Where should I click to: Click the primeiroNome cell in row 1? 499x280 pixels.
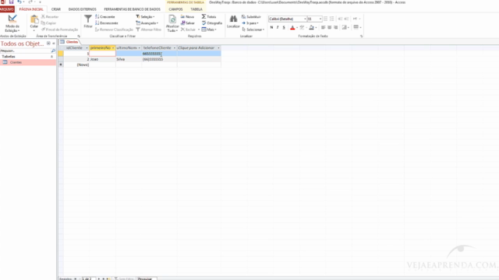point(102,54)
